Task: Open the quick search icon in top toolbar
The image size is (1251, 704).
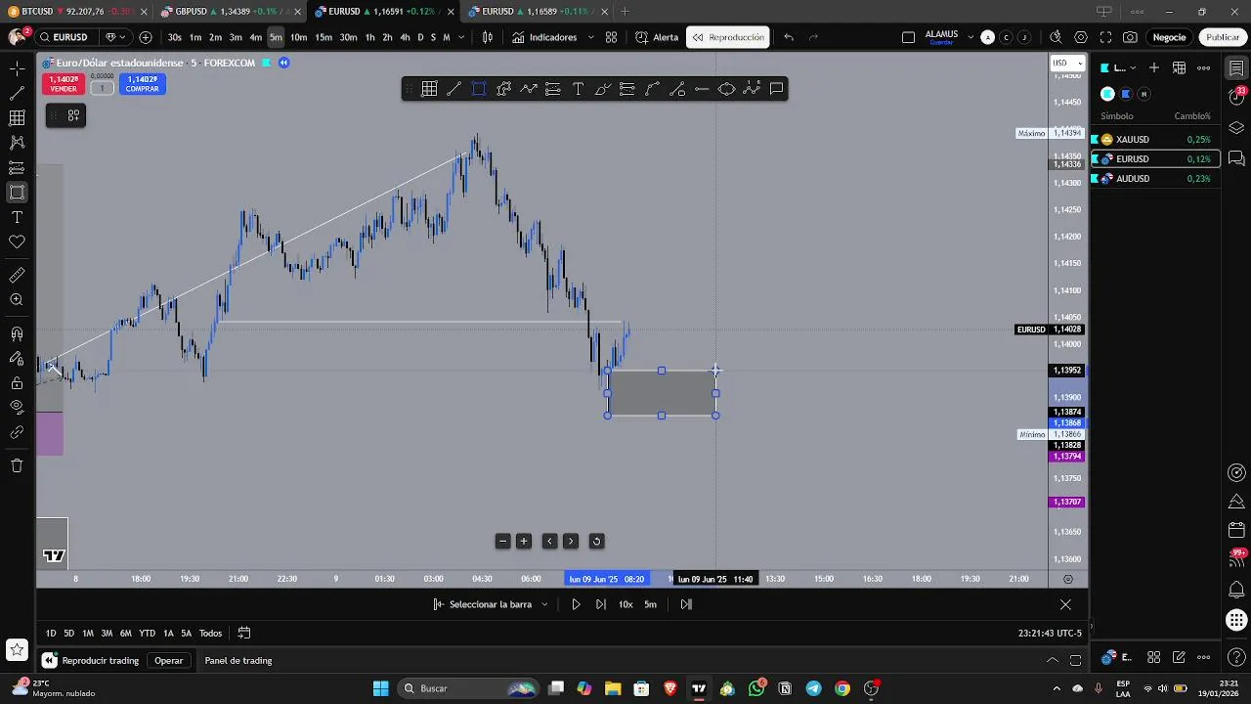Action: point(1056,37)
